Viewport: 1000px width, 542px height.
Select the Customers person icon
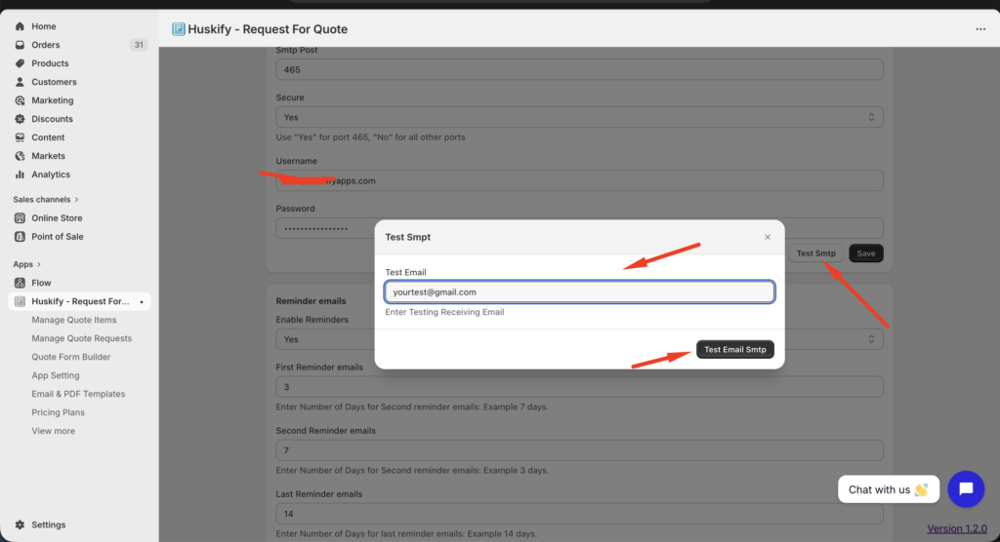coord(21,82)
